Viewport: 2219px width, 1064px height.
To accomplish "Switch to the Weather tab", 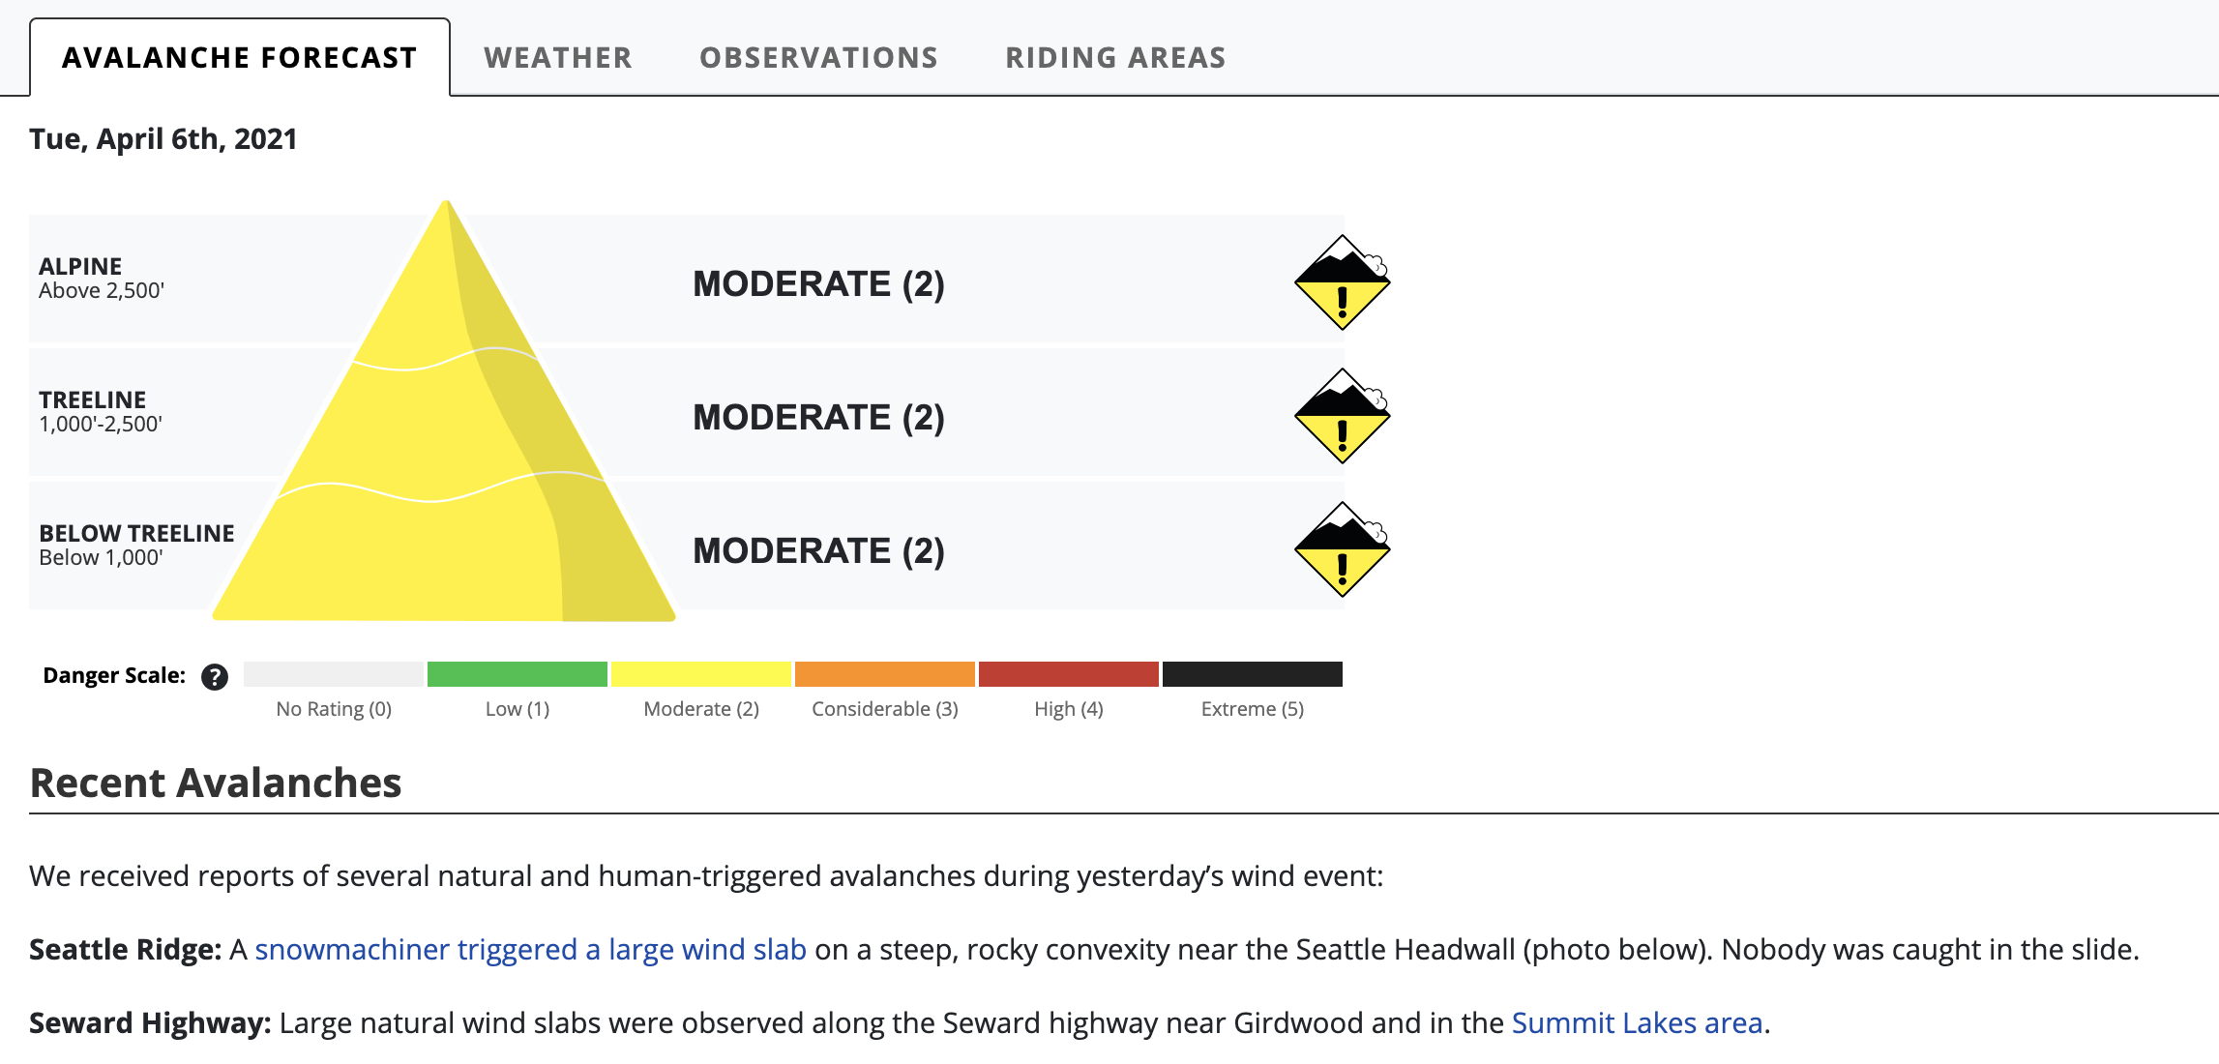I will 558,58.
